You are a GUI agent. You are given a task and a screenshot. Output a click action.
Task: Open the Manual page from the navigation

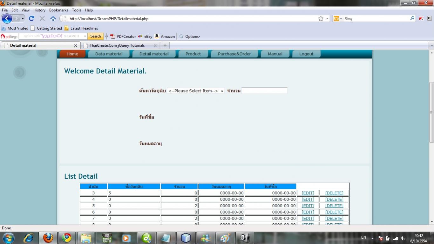click(x=275, y=54)
